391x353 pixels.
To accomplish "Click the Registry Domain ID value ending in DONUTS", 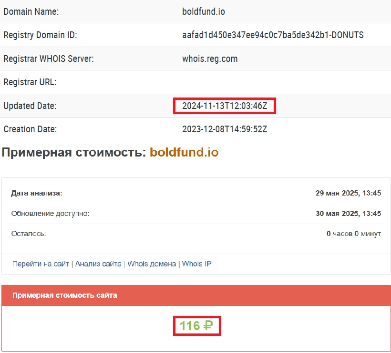I will [273, 35].
